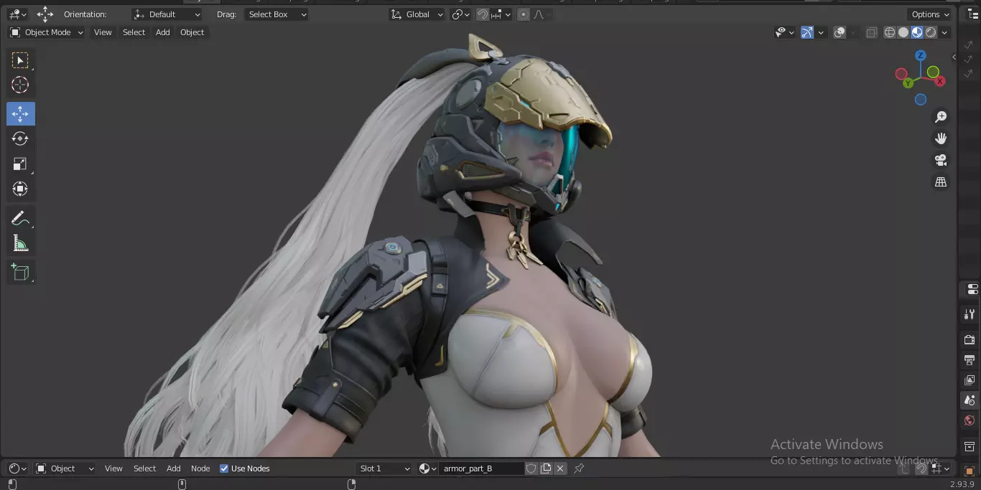Browse materials with the sphere icon
The width and height of the screenshot is (981, 490).
pos(428,468)
